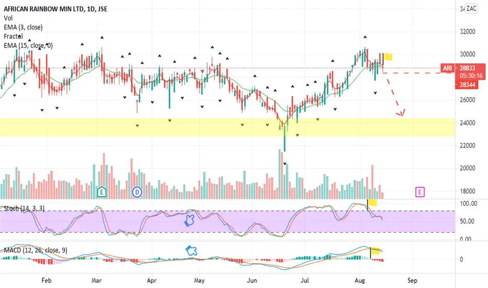The height and width of the screenshot is (288, 488).
Task: Click the yellow highlight on the Stoch pane
Action: tap(373, 203)
